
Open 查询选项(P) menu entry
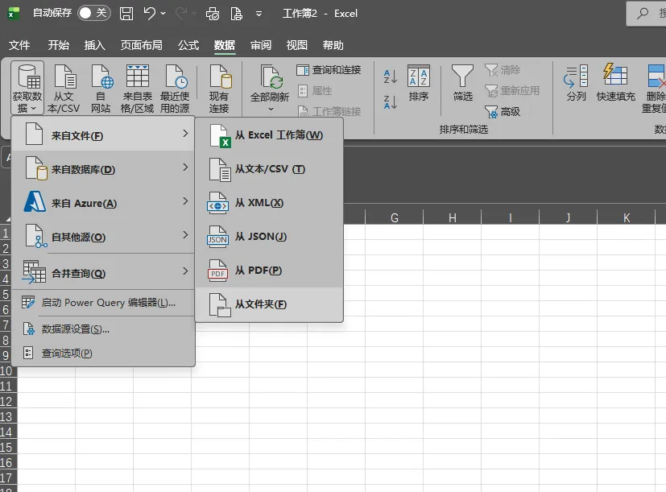point(103,353)
